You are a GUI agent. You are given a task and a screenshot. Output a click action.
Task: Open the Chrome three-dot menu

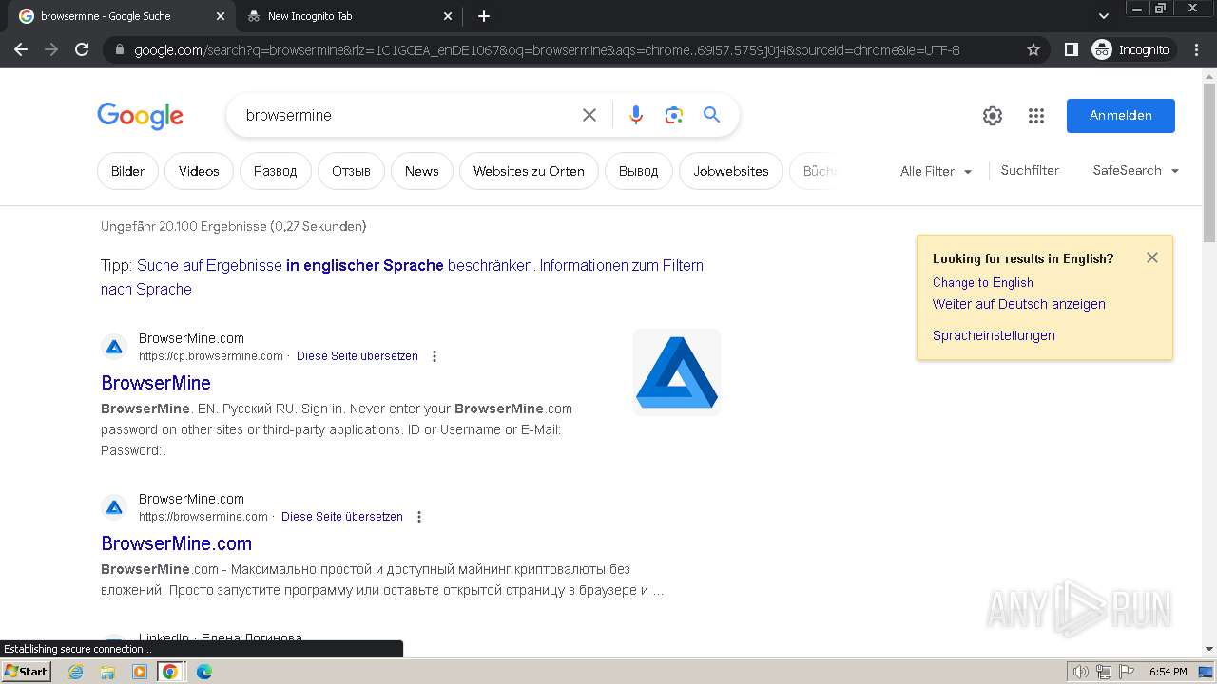(1197, 49)
